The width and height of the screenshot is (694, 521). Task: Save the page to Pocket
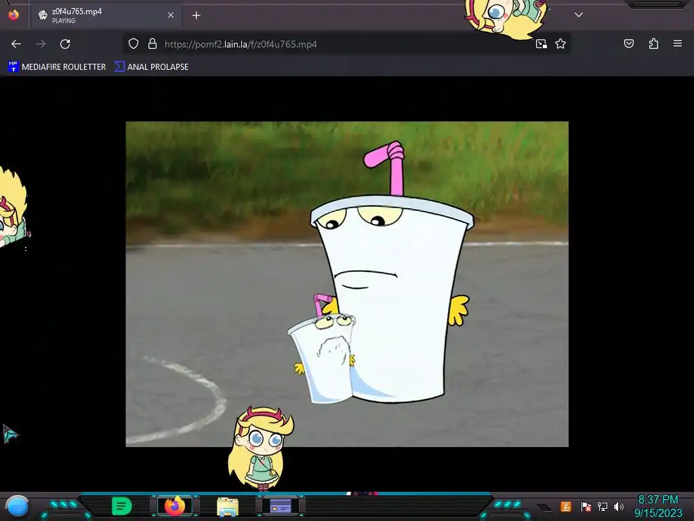click(x=629, y=43)
